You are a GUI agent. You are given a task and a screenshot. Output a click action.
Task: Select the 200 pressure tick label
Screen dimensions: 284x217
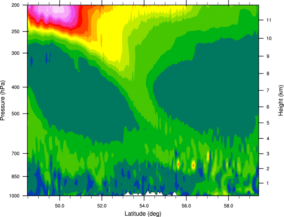tap(16, 5)
